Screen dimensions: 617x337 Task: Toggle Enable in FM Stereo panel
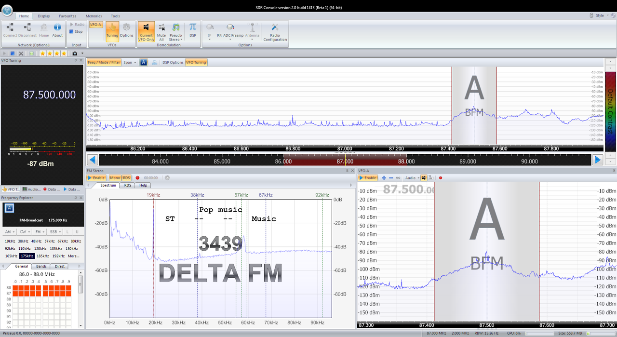(x=96, y=178)
